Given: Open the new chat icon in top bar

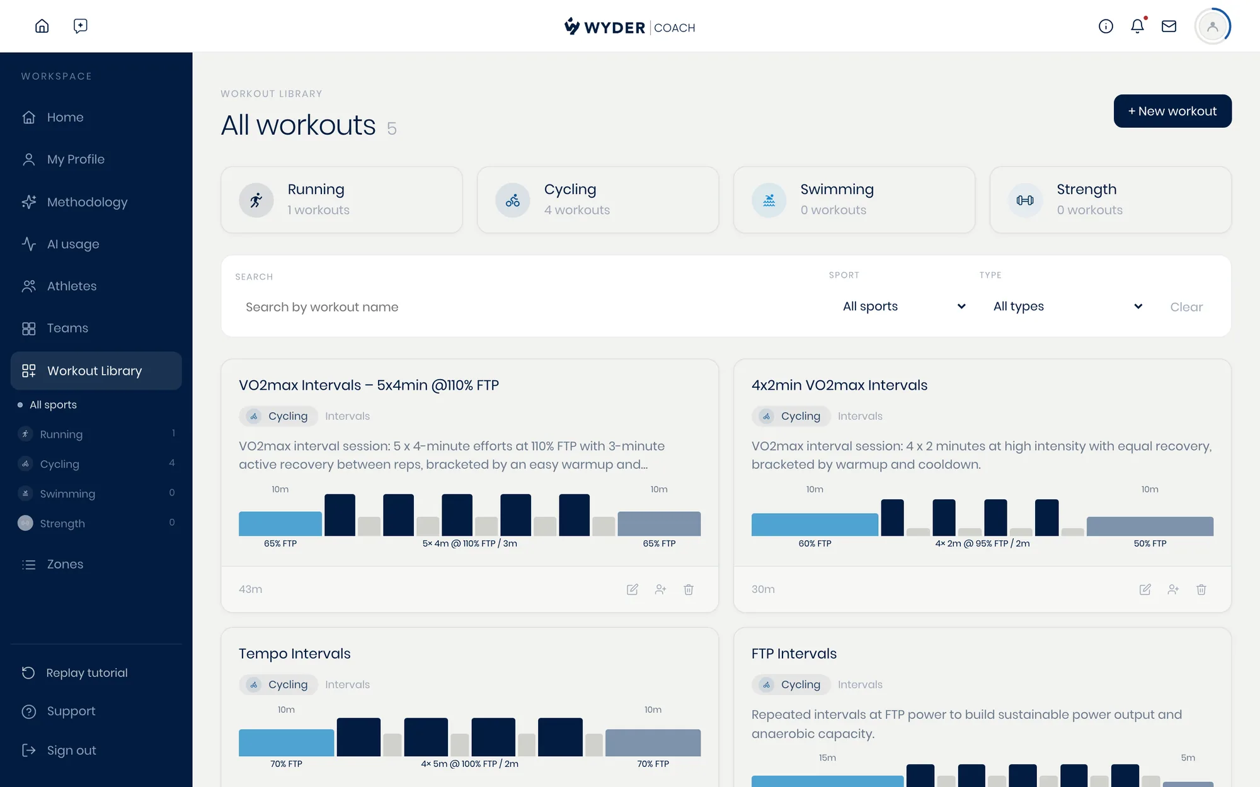Looking at the screenshot, I should (80, 26).
